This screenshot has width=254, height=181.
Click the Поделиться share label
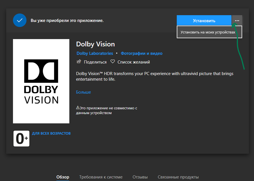pyautogui.click(x=95, y=62)
